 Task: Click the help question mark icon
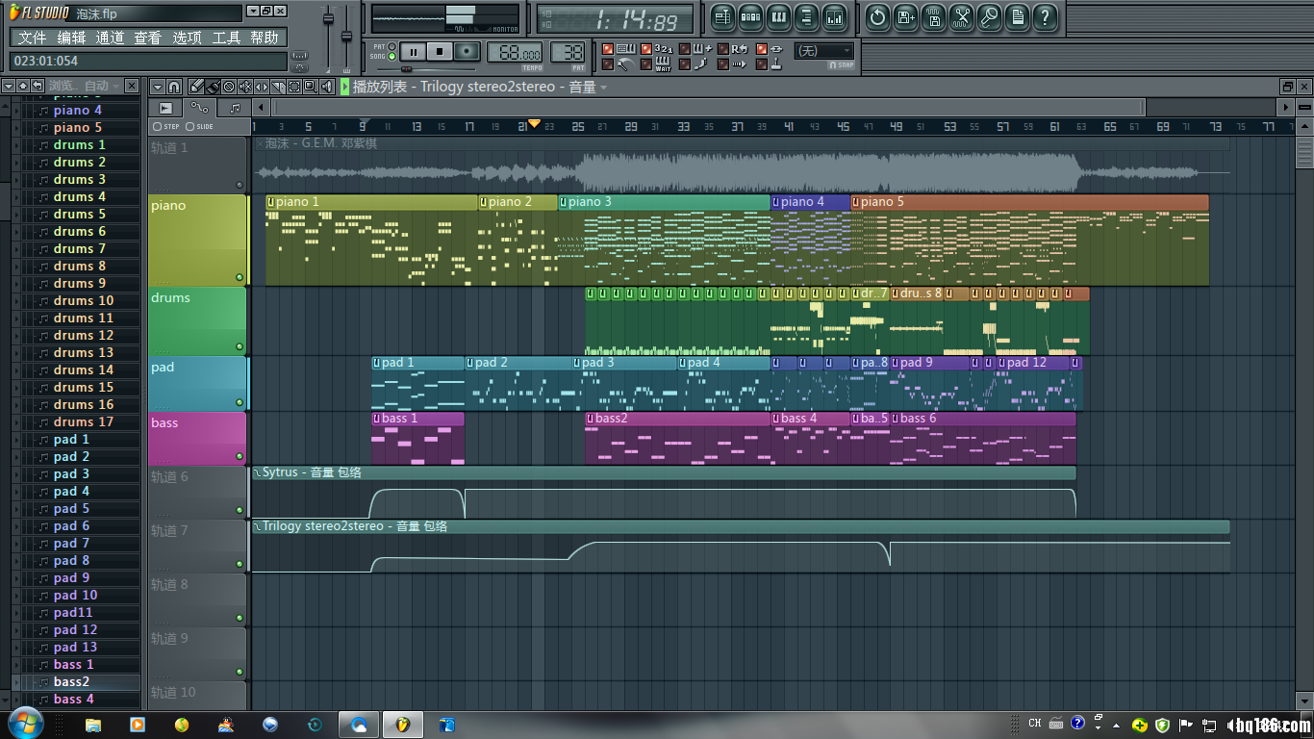(1045, 17)
